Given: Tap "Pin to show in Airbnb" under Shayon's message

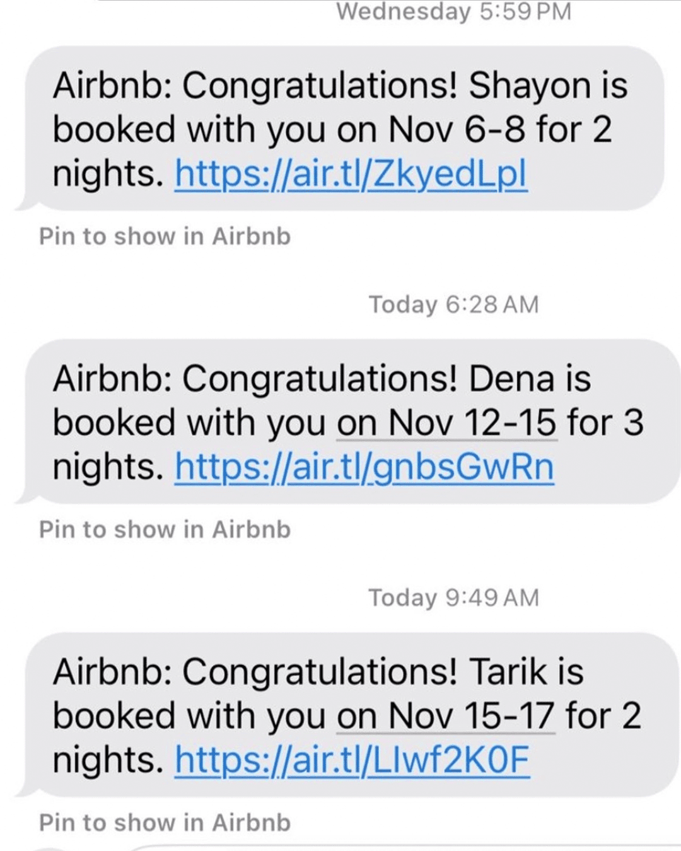Looking at the screenshot, I should [x=165, y=236].
